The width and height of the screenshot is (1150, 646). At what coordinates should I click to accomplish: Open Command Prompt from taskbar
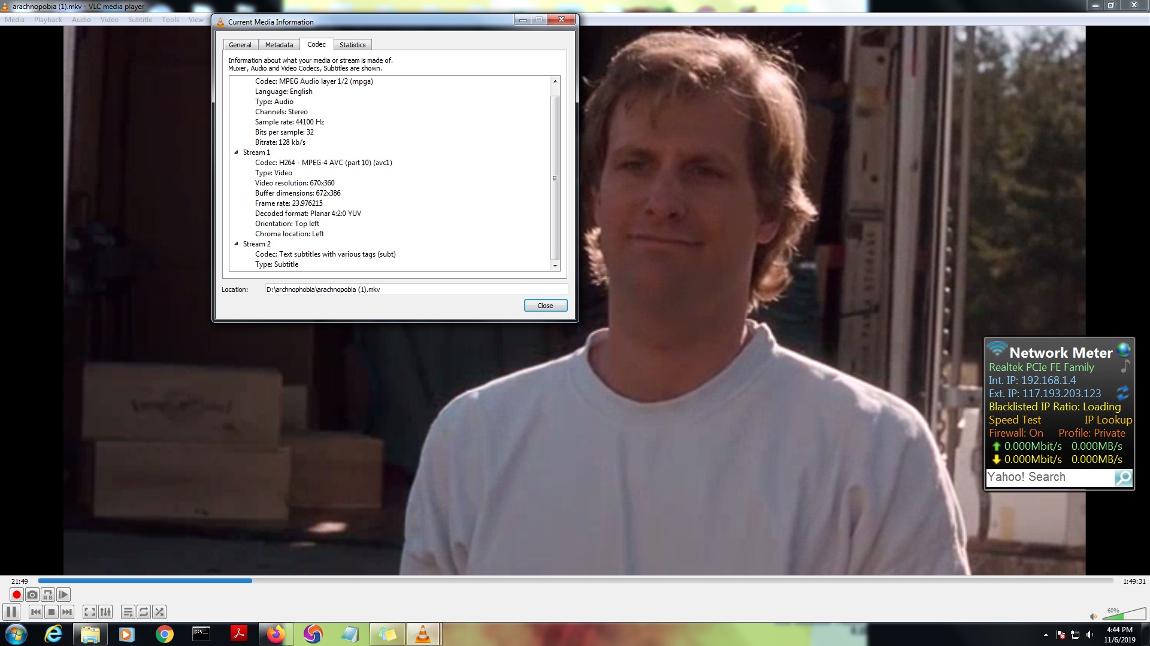pyautogui.click(x=201, y=634)
